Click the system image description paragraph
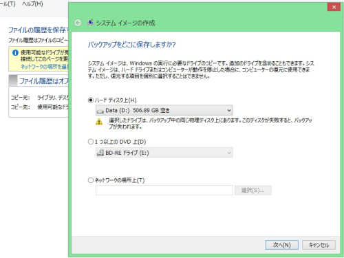Viewport: 344px width, 258px height. coord(201,69)
